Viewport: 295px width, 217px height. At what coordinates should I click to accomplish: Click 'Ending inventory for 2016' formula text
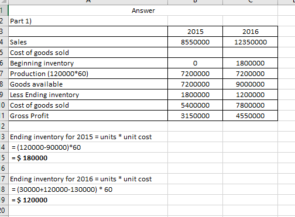[81, 179]
